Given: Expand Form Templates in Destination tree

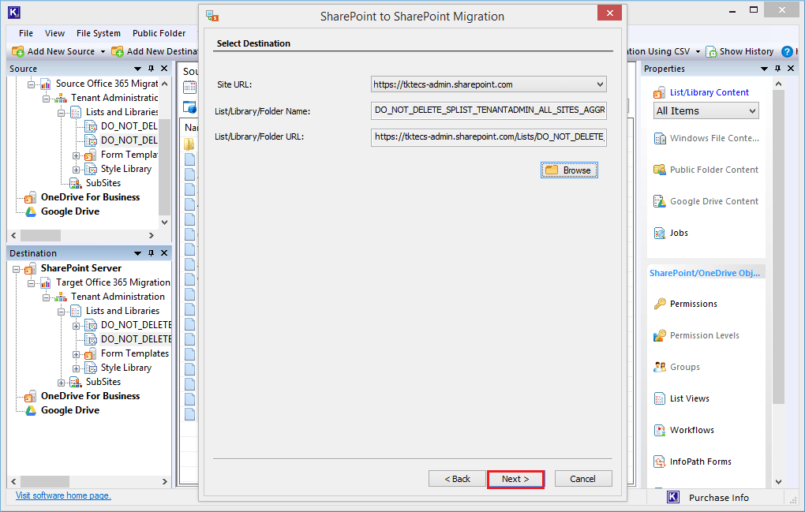Looking at the screenshot, I should pyautogui.click(x=76, y=354).
